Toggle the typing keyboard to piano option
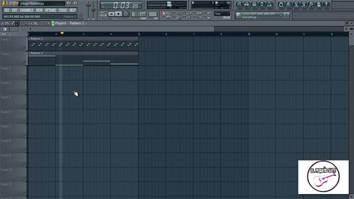The image size is (354, 199). tap(164, 13)
